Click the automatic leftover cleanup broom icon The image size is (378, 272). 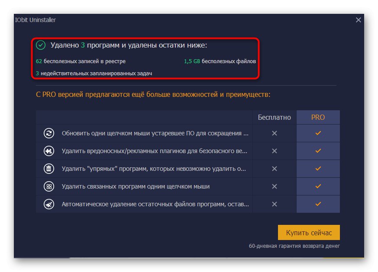[x=49, y=204]
